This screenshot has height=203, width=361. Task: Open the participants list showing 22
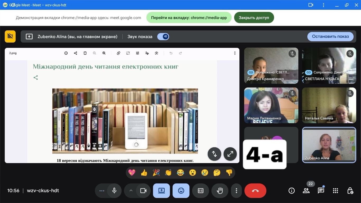(x=306, y=191)
